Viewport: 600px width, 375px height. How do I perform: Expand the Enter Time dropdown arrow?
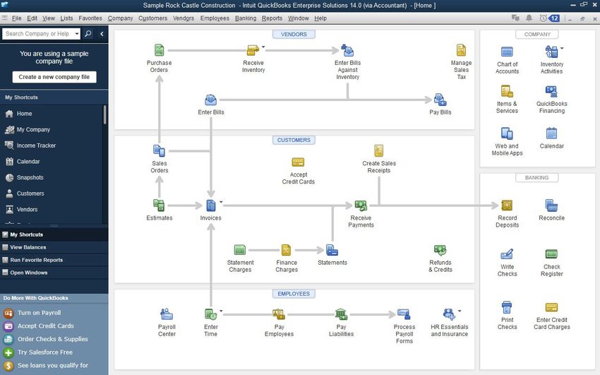pos(221,311)
